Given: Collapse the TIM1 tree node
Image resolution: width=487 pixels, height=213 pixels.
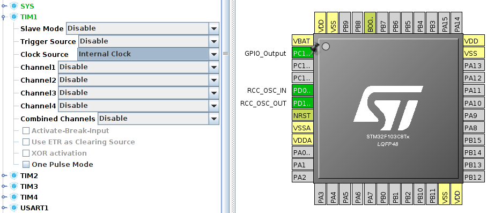Looking at the screenshot, I should [x=3, y=17].
